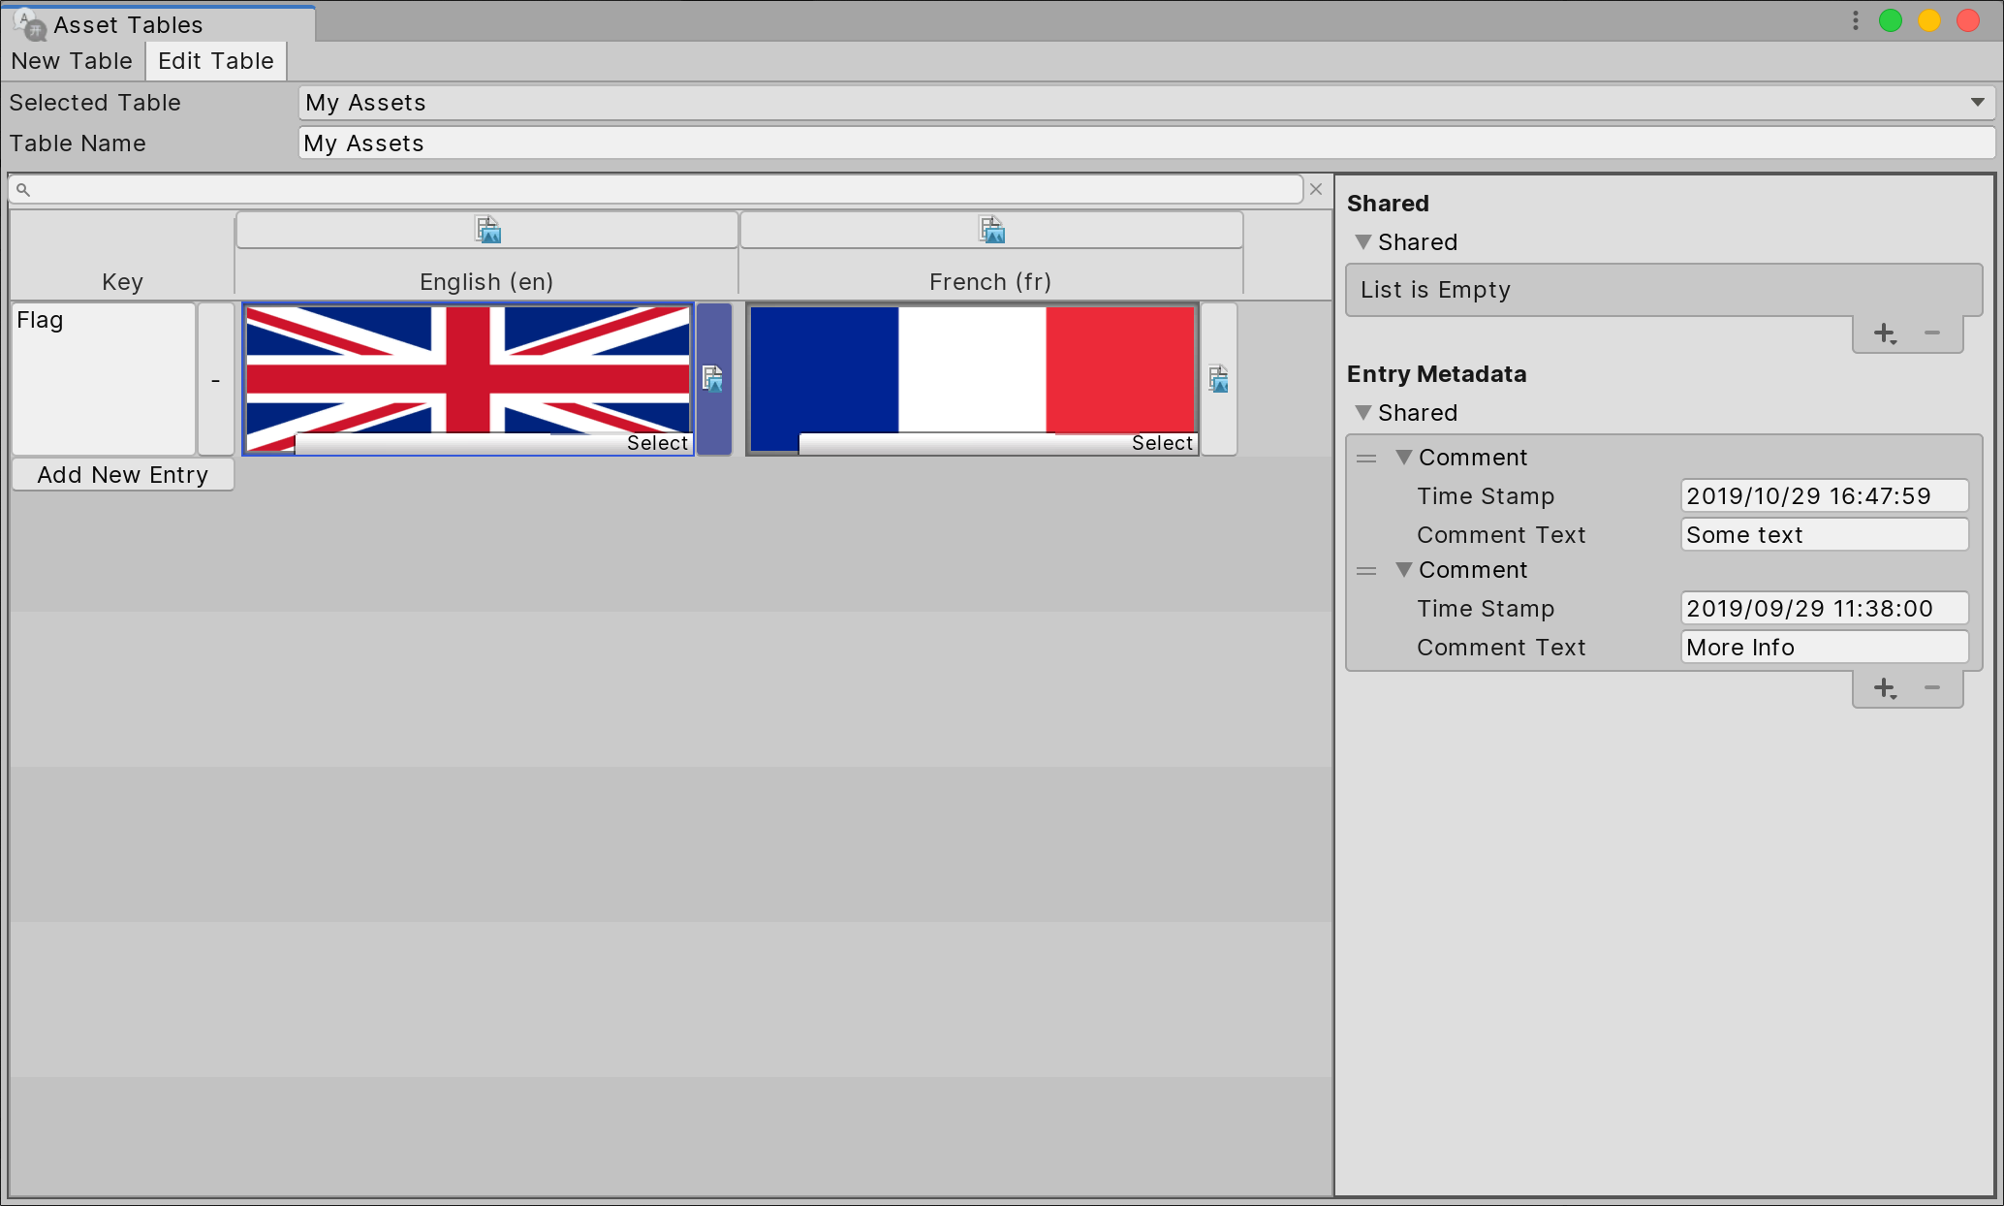Open the object picker beside the English flag
The height and width of the screenshot is (1206, 2004).
[x=714, y=379]
